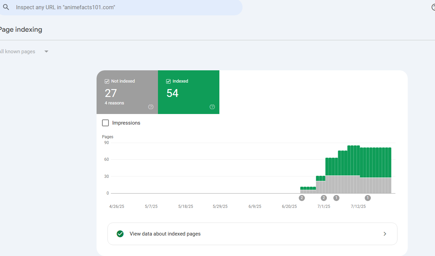435x256 pixels.
Task: Click the search magnifier icon
Action: 6,7
